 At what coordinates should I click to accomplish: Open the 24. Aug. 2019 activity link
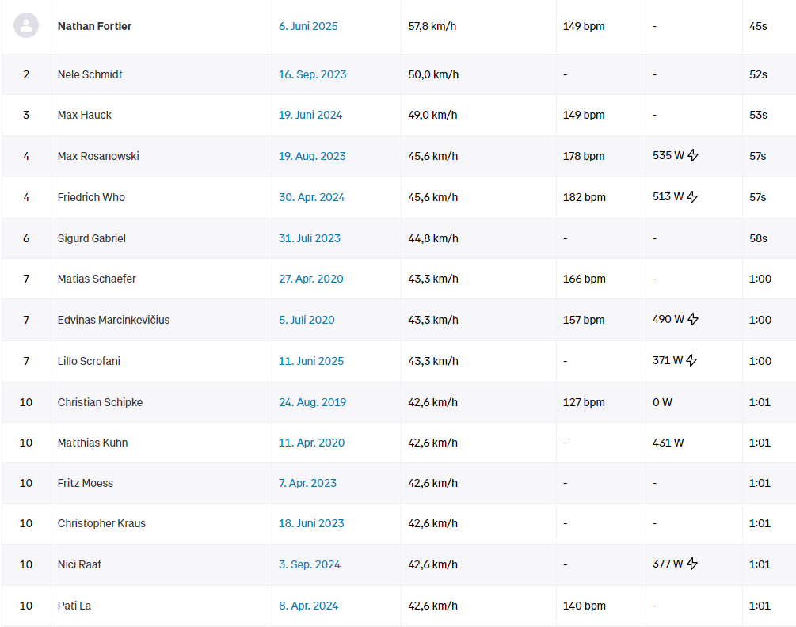tap(312, 402)
